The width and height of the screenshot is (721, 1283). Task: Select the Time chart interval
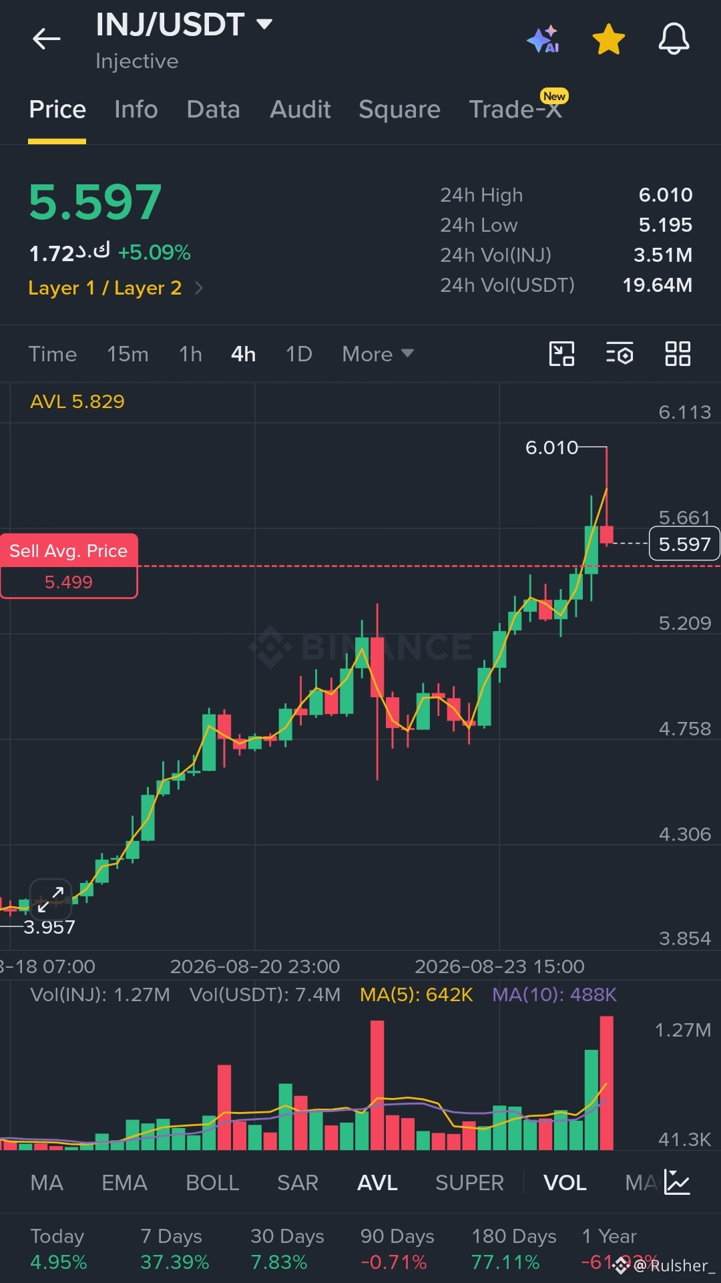click(53, 354)
